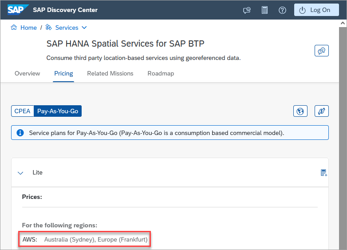Expand the Services breadcrumb dropdown chevron
347x250 pixels.
pyautogui.click(x=84, y=28)
